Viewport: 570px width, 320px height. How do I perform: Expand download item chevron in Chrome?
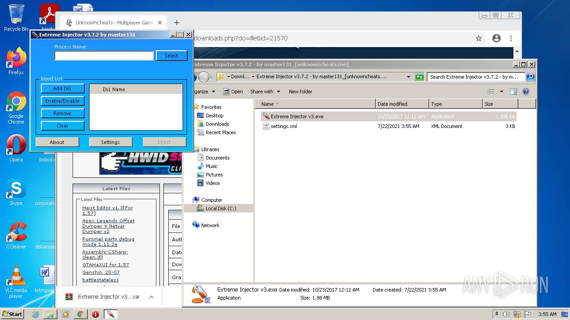pyautogui.click(x=151, y=297)
